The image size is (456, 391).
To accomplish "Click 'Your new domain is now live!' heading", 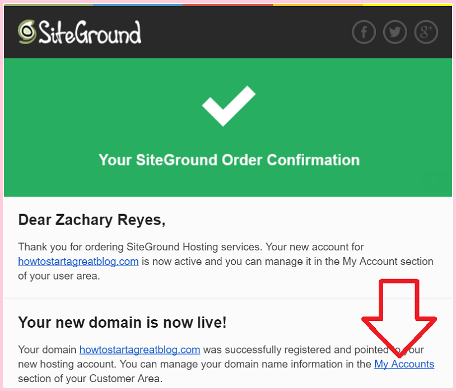I will pos(122,323).
